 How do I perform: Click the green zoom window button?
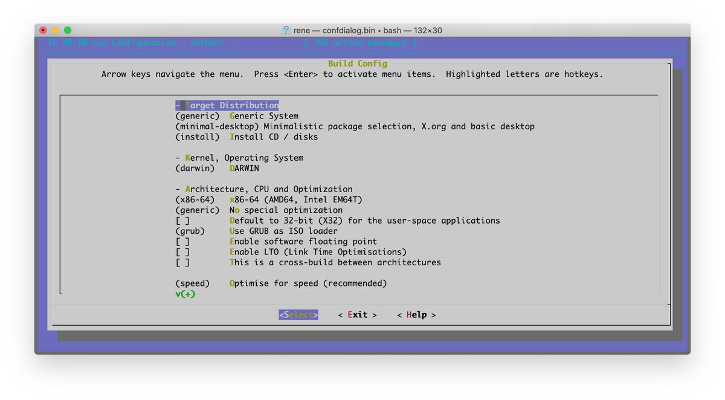(x=68, y=30)
